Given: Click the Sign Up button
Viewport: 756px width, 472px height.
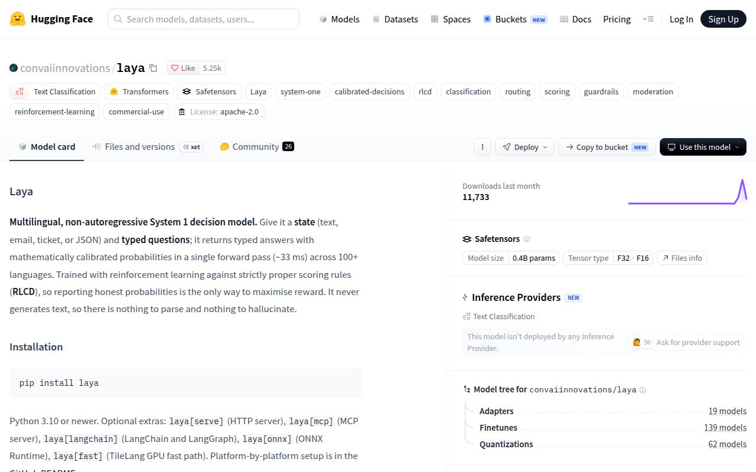Looking at the screenshot, I should coord(723,19).
